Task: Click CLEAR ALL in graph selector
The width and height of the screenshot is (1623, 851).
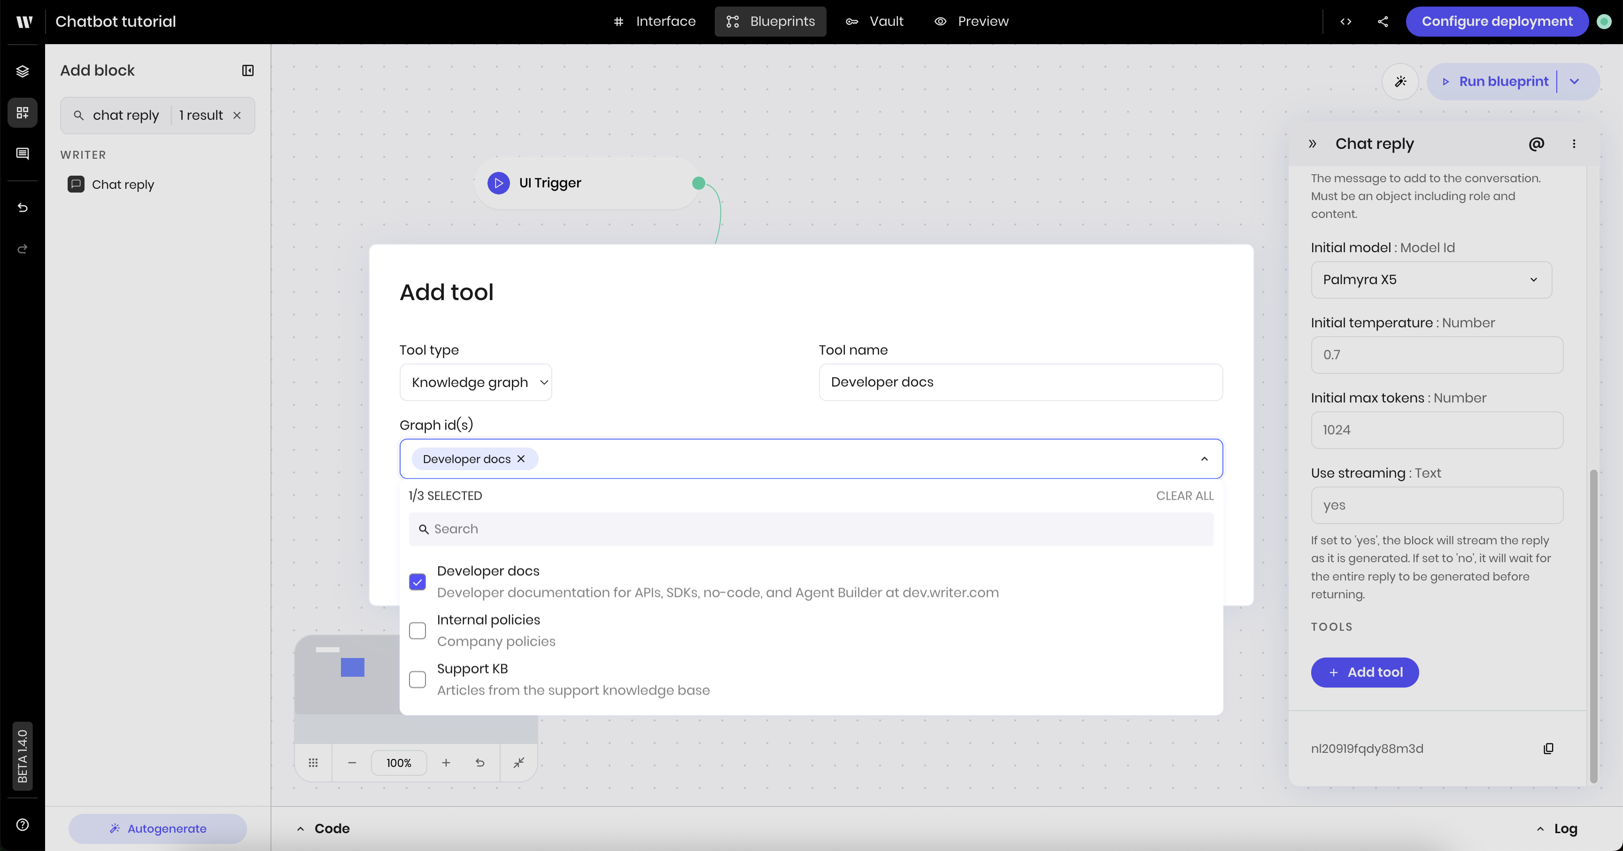Action: coord(1184,496)
